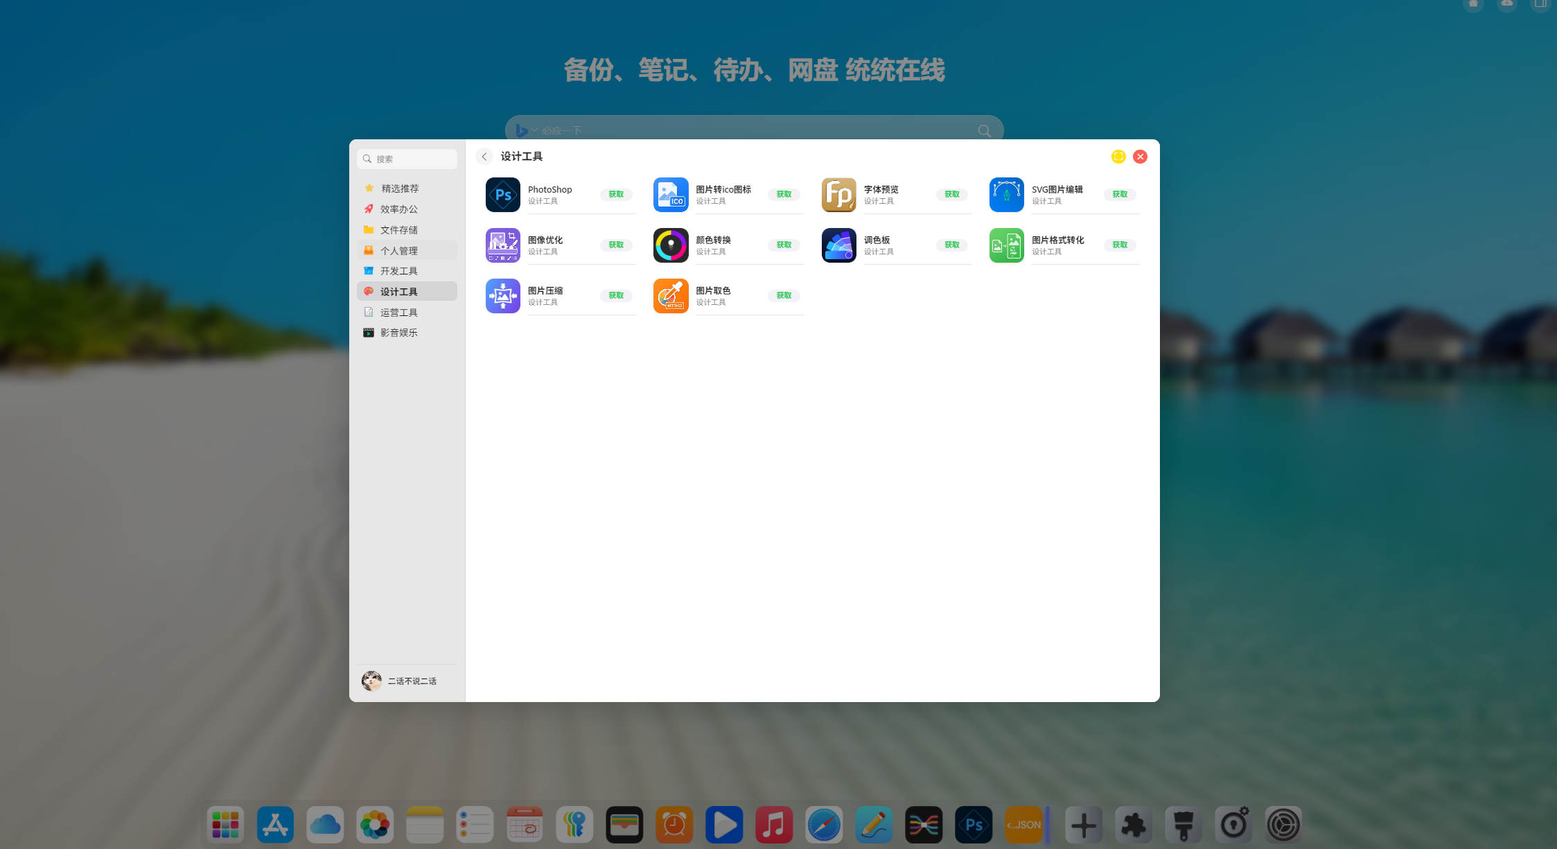
Task: Click the home icon at the desktop top-right
Action: (x=1473, y=4)
